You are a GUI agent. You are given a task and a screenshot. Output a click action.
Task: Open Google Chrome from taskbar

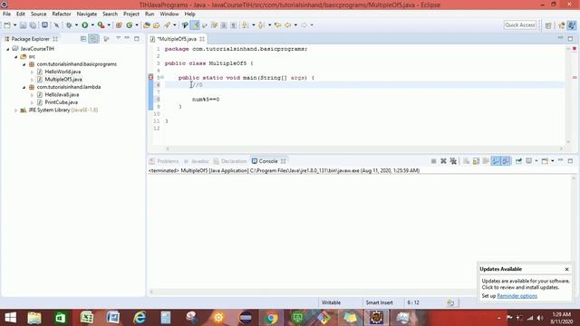(271, 318)
